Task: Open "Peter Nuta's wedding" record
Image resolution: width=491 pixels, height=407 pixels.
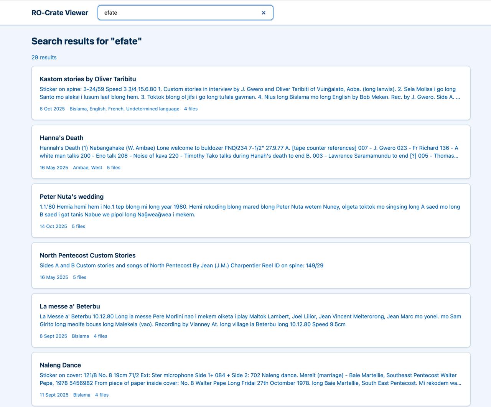Action: [x=71, y=196]
